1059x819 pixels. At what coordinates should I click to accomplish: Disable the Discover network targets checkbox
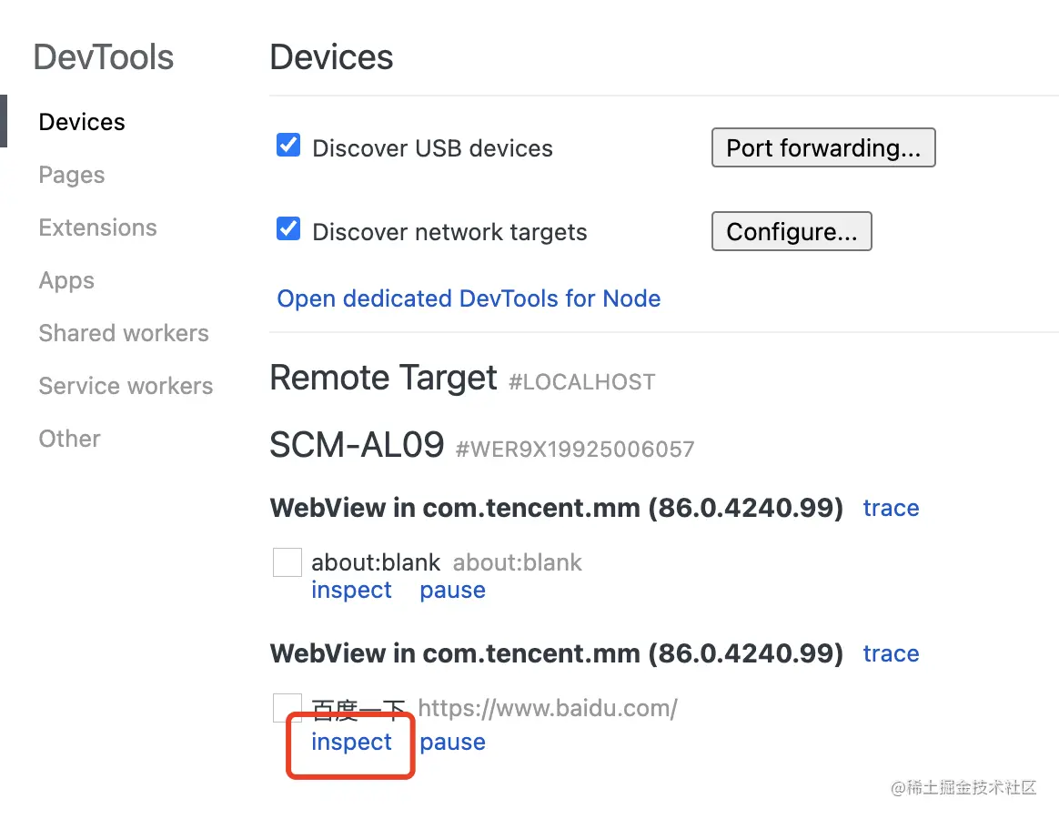288,229
